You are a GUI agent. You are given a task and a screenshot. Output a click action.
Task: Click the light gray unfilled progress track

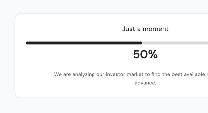click(x=175, y=43)
